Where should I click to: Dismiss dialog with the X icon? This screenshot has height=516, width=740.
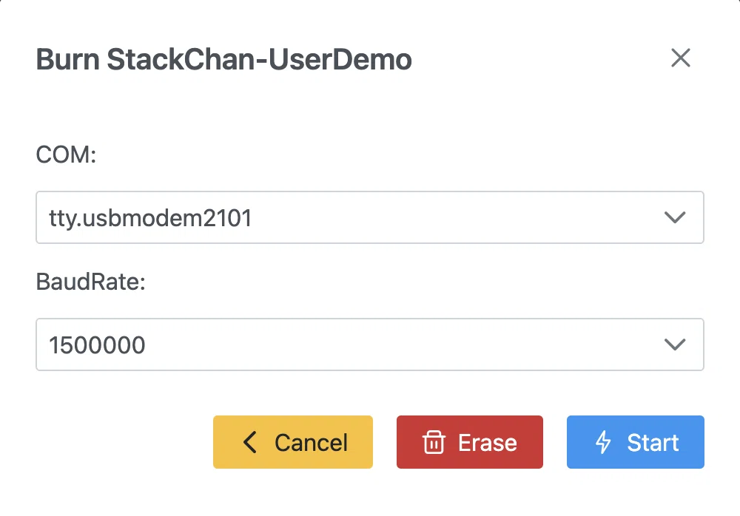click(x=681, y=58)
